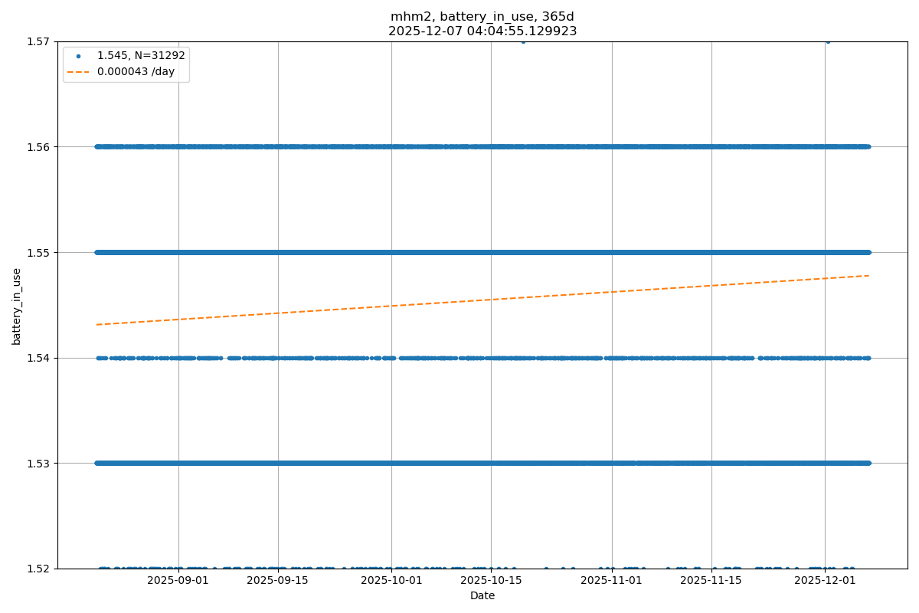Click the 2025-11-01 date tick label

tap(612, 581)
